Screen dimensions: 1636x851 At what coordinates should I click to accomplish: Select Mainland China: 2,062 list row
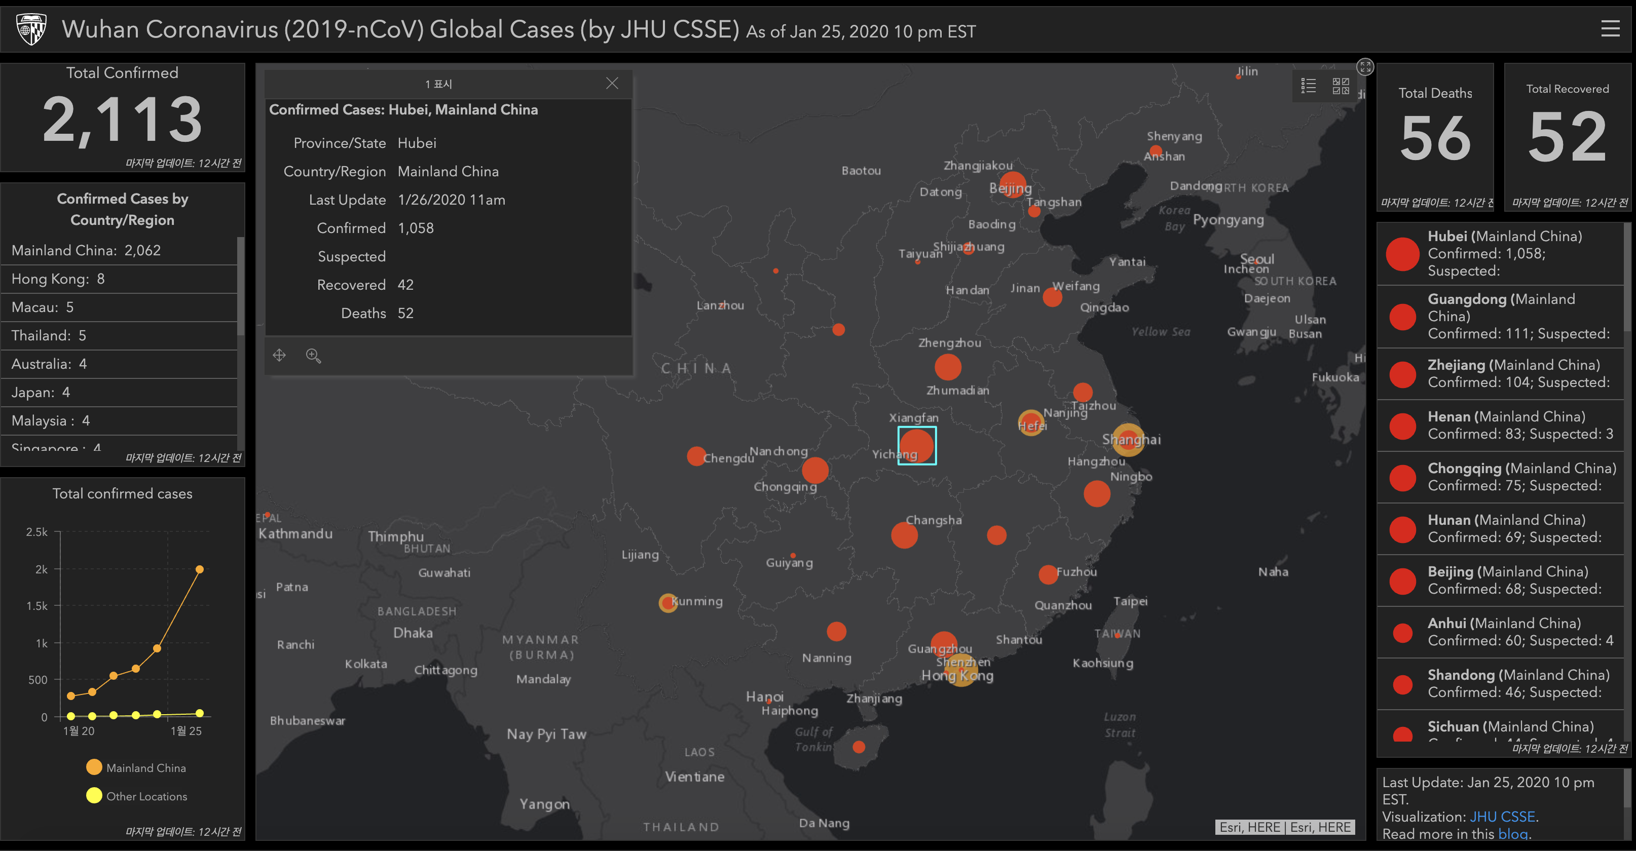pos(86,251)
